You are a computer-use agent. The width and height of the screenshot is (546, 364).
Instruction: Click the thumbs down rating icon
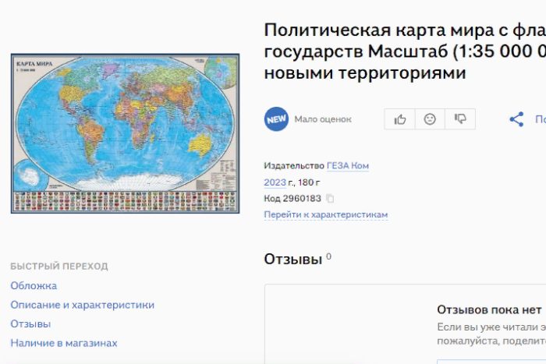[x=460, y=119]
